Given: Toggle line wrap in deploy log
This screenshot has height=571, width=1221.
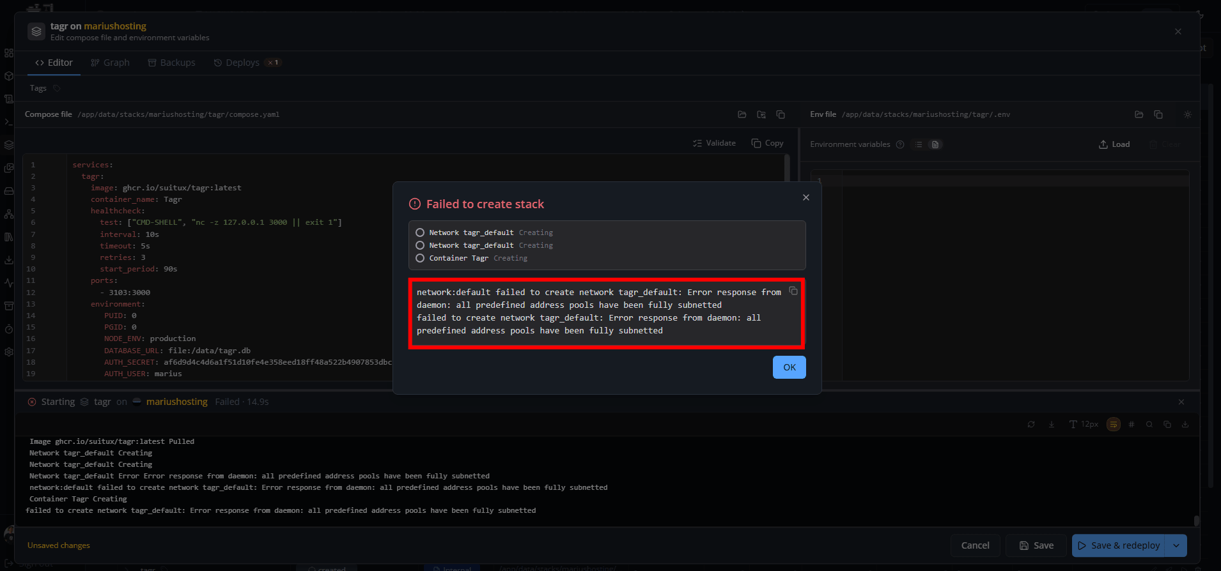Looking at the screenshot, I should pyautogui.click(x=1114, y=424).
